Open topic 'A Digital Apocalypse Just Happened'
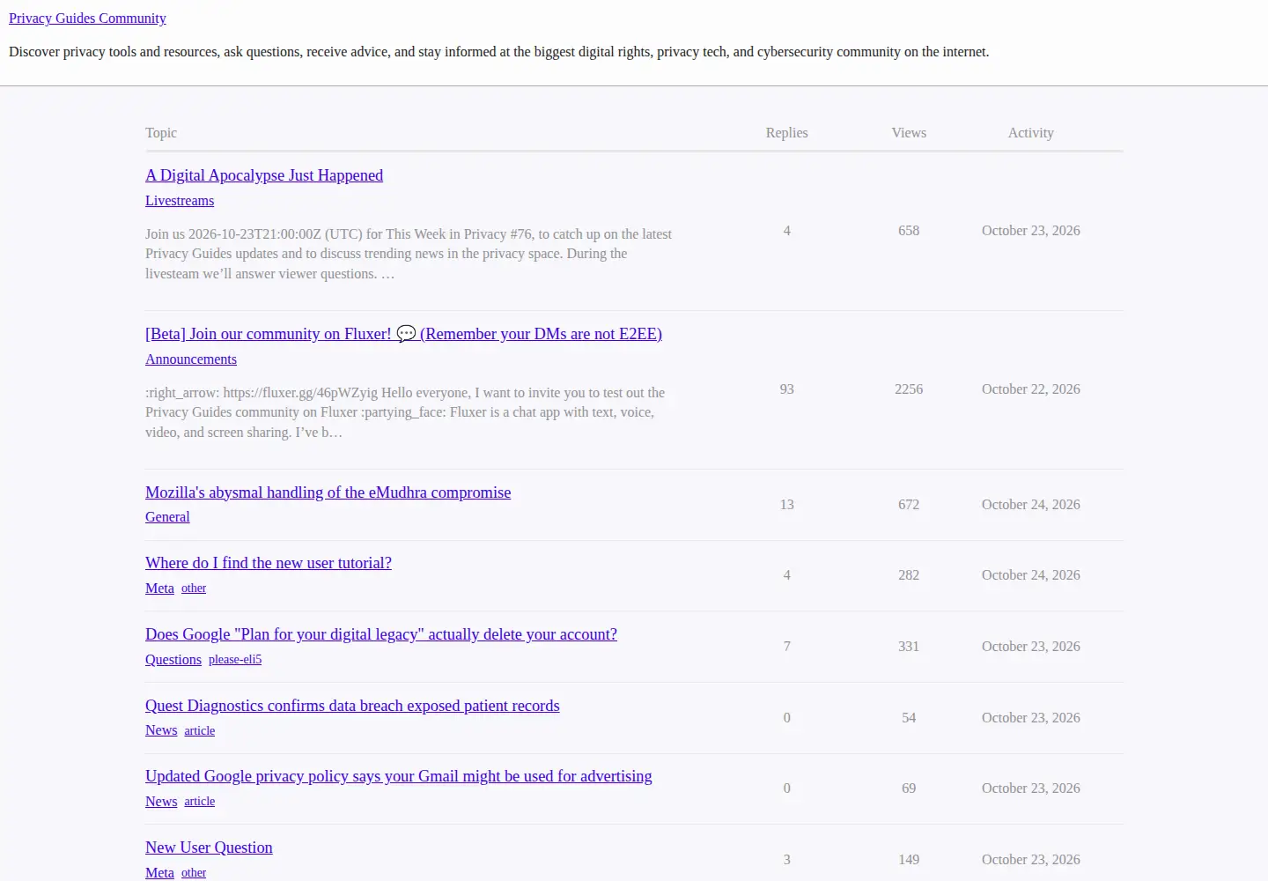The height and width of the screenshot is (881, 1268). (264, 175)
